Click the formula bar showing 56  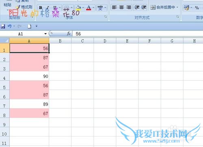[138, 34]
